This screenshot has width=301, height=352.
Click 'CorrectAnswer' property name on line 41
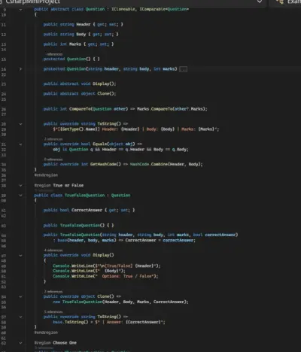point(87,210)
